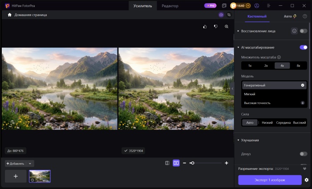
Task: Click the zoom slider handle
Action: click(192, 163)
